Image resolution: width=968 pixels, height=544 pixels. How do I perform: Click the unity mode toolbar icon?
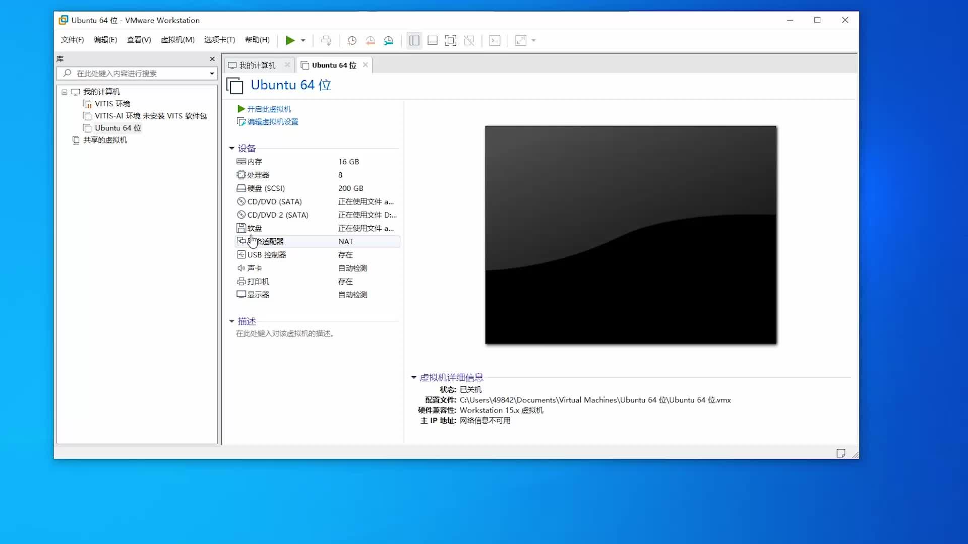pyautogui.click(x=469, y=40)
